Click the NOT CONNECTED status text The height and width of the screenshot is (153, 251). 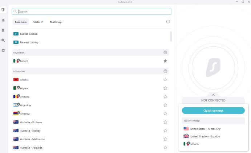click(213, 100)
